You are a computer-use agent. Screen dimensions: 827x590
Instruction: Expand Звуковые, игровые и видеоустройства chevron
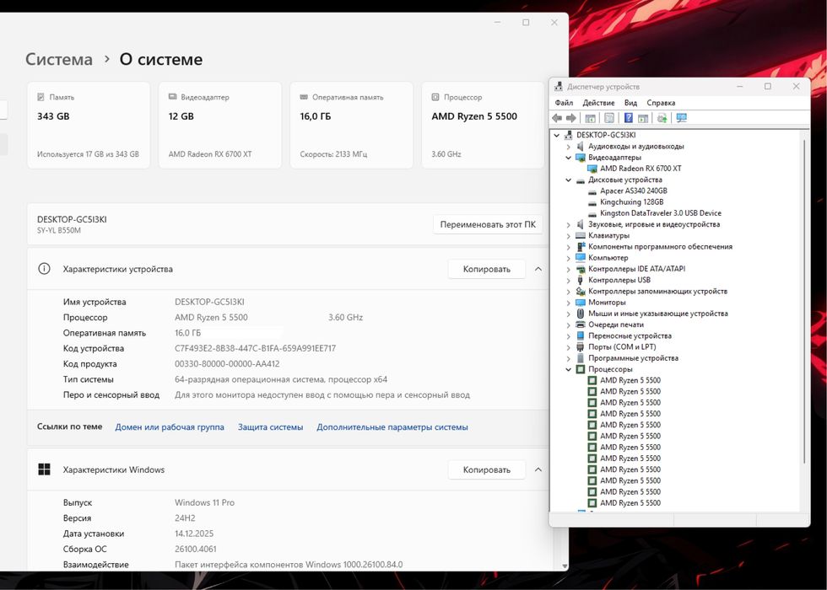coord(568,224)
